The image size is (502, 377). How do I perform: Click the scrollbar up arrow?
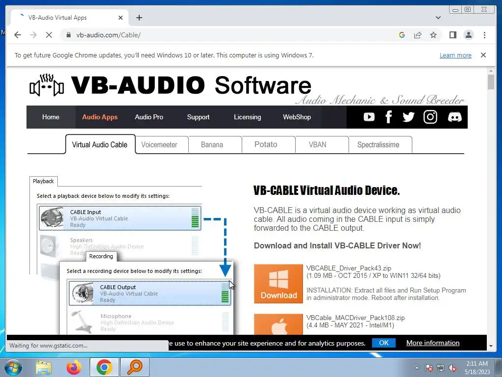click(491, 71)
